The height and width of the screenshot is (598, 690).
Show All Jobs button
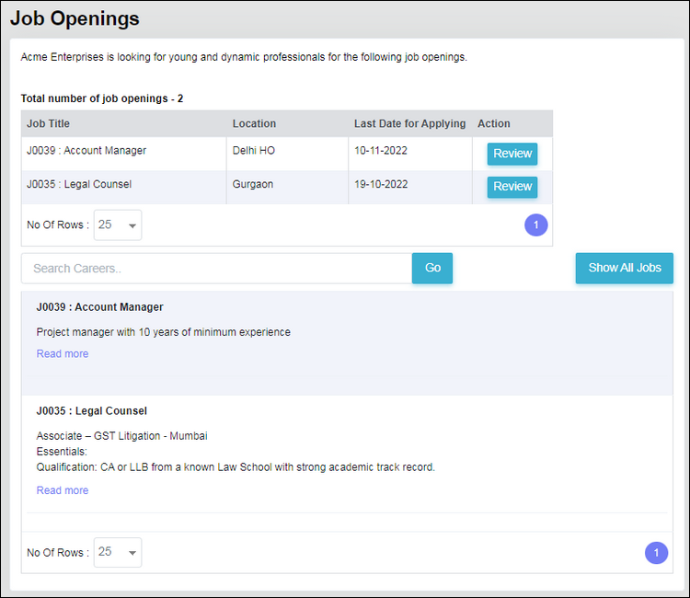(x=625, y=268)
